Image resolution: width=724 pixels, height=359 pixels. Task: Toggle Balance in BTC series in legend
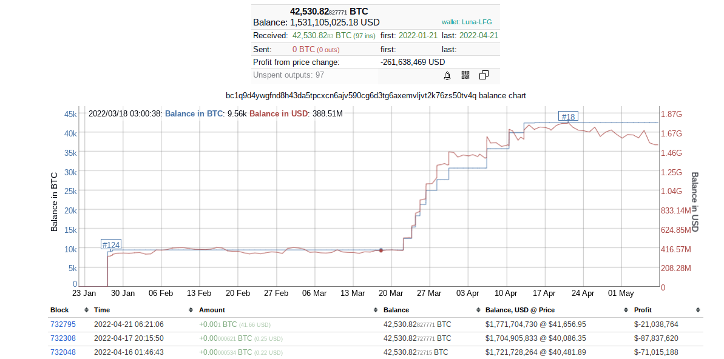tap(194, 113)
